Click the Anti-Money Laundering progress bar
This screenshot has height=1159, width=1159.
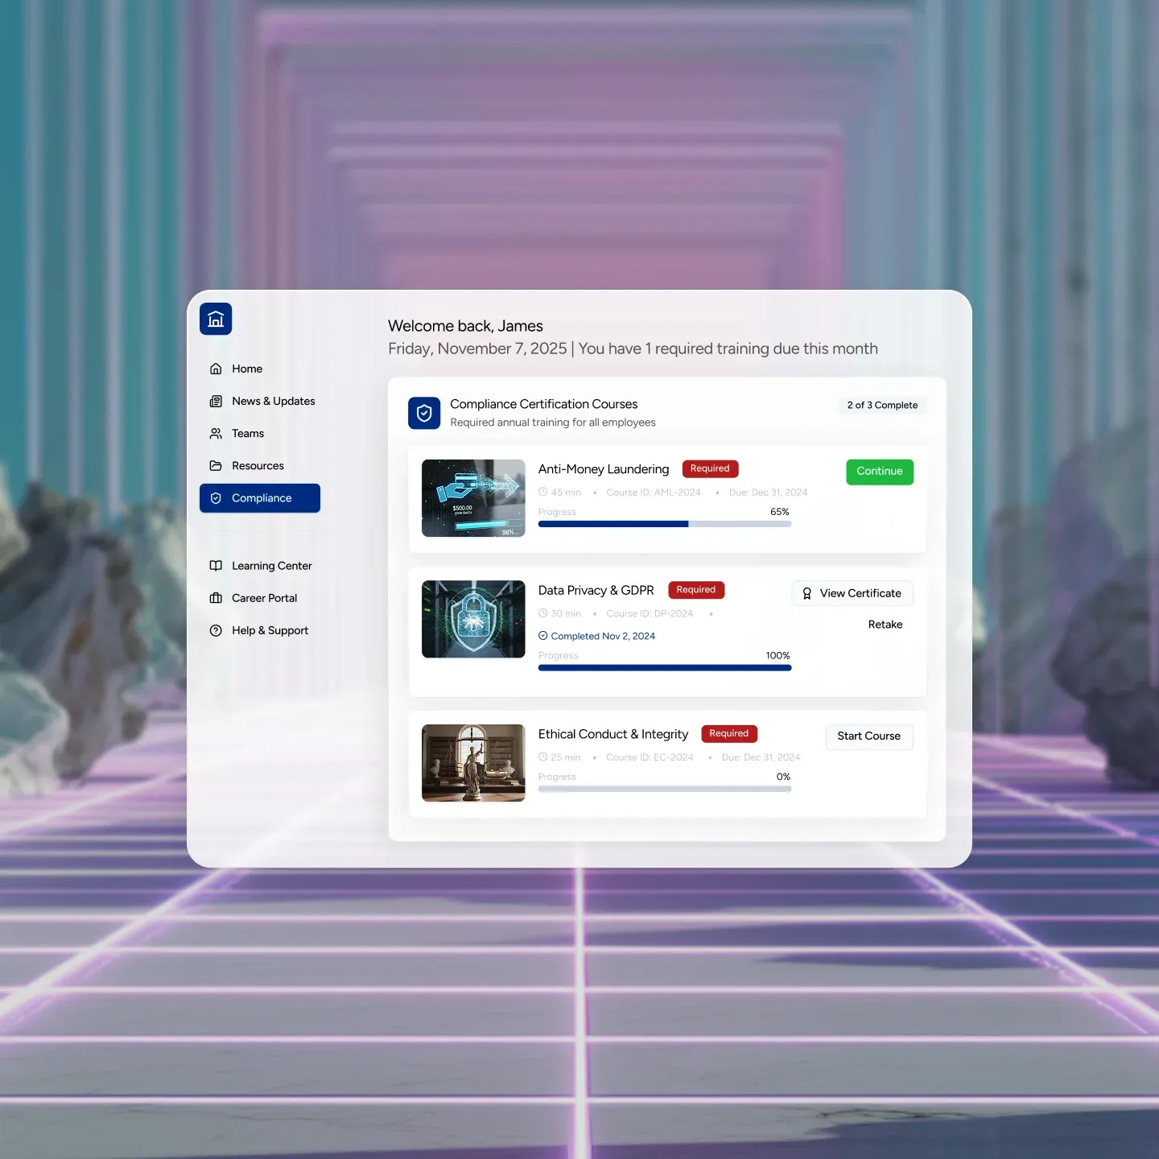664,524
